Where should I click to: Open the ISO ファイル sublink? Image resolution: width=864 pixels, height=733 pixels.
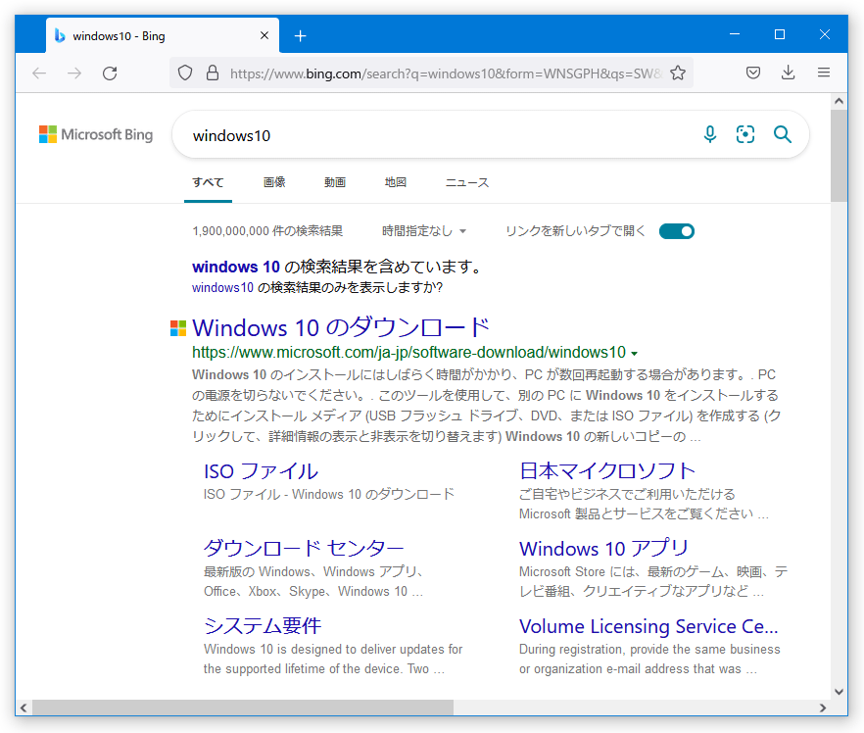(261, 471)
